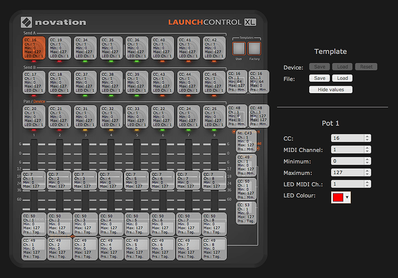
Task: Select bottom-row button CC 49 Ch. 5
Action: pos(137,249)
